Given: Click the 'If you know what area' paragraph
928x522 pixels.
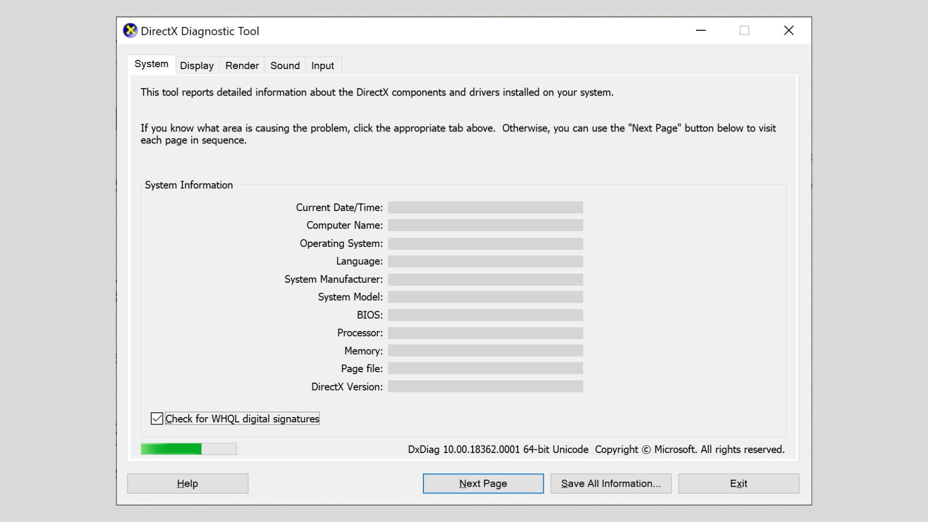Looking at the screenshot, I should (458, 134).
